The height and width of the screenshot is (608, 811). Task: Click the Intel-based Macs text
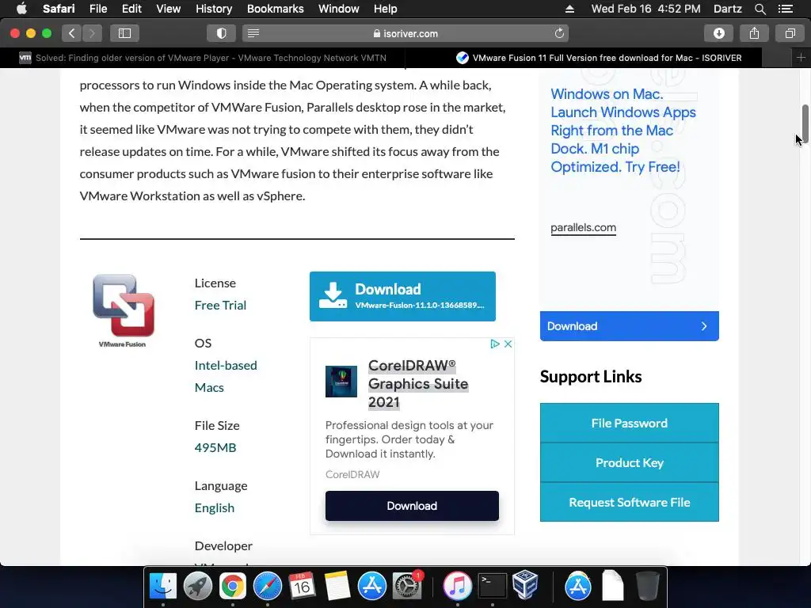click(226, 376)
